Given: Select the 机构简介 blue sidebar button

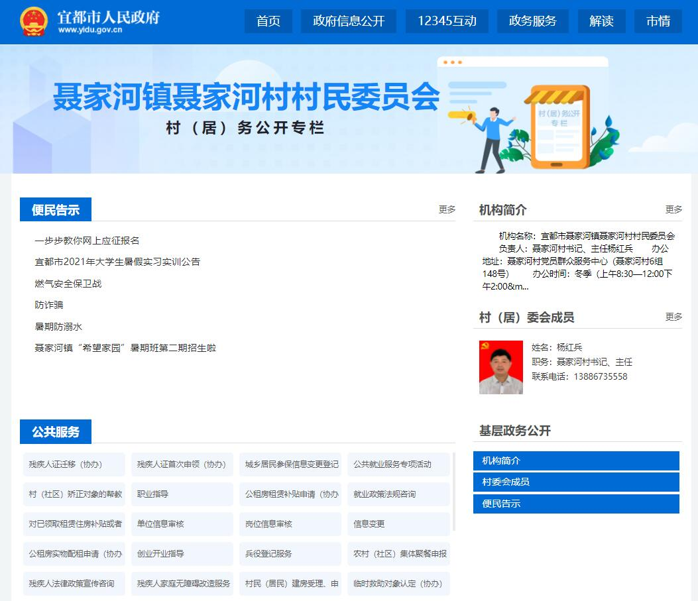Looking at the screenshot, I should pos(576,461).
